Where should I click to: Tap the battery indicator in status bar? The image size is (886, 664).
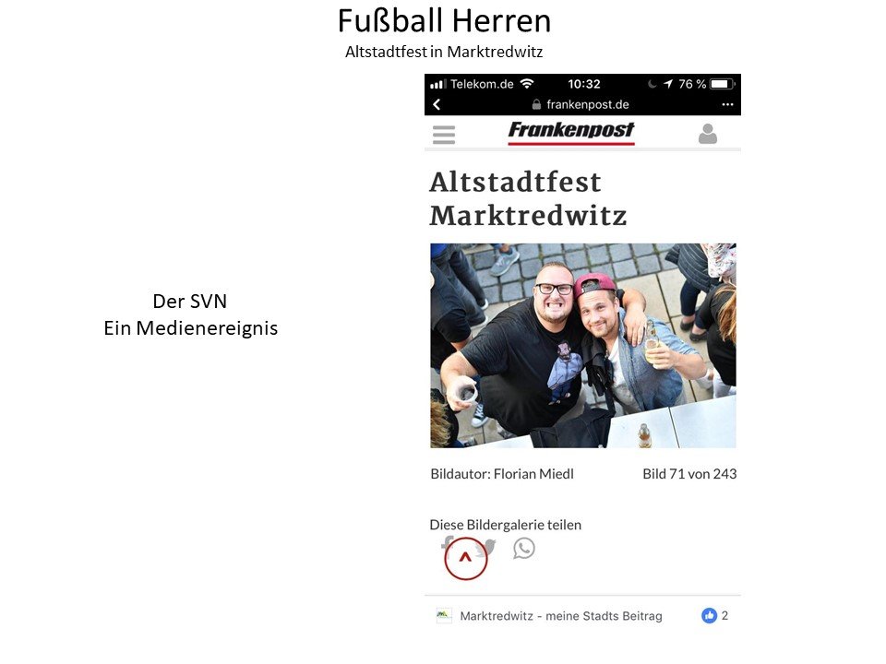pyautogui.click(x=722, y=84)
